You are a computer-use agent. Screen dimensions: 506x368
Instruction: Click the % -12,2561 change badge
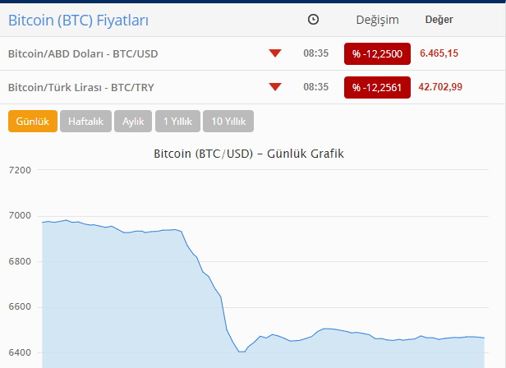click(377, 87)
